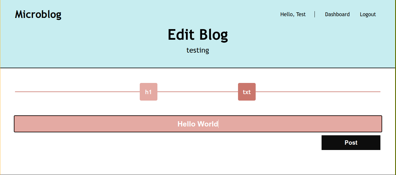Select the "testing" blog subtitle
The image size is (396, 175).
pyautogui.click(x=198, y=50)
